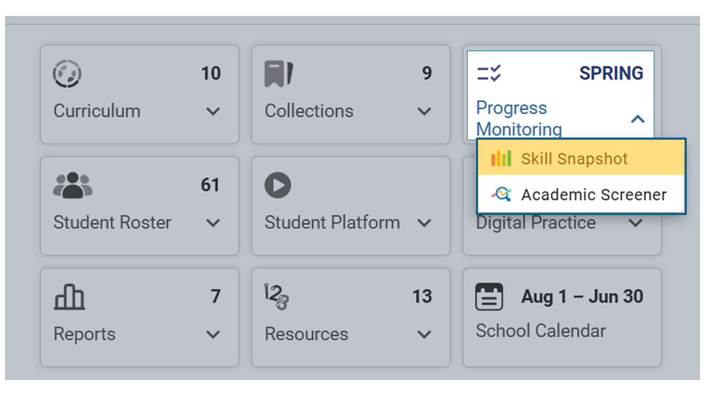Click the Resources 123 numbers icon
The width and height of the screenshot is (705, 396).
[x=276, y=297]
